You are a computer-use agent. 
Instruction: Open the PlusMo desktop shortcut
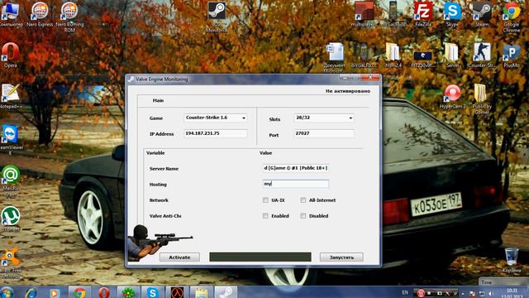point(512,55)
